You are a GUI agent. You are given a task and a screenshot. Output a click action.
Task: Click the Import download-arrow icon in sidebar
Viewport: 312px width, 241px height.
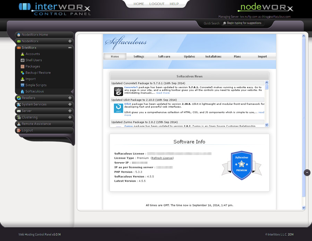(x=23, y=79)
